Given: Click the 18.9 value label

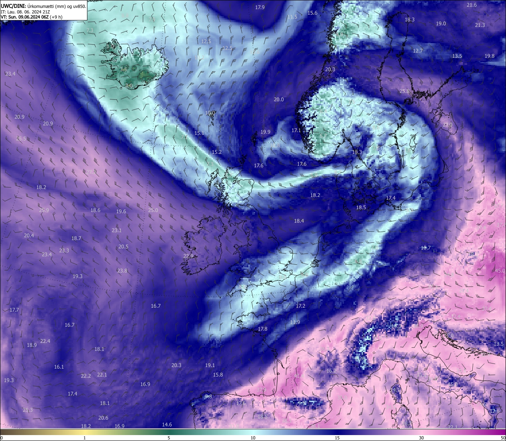Looking at the screenshot, I should (32, 345).
